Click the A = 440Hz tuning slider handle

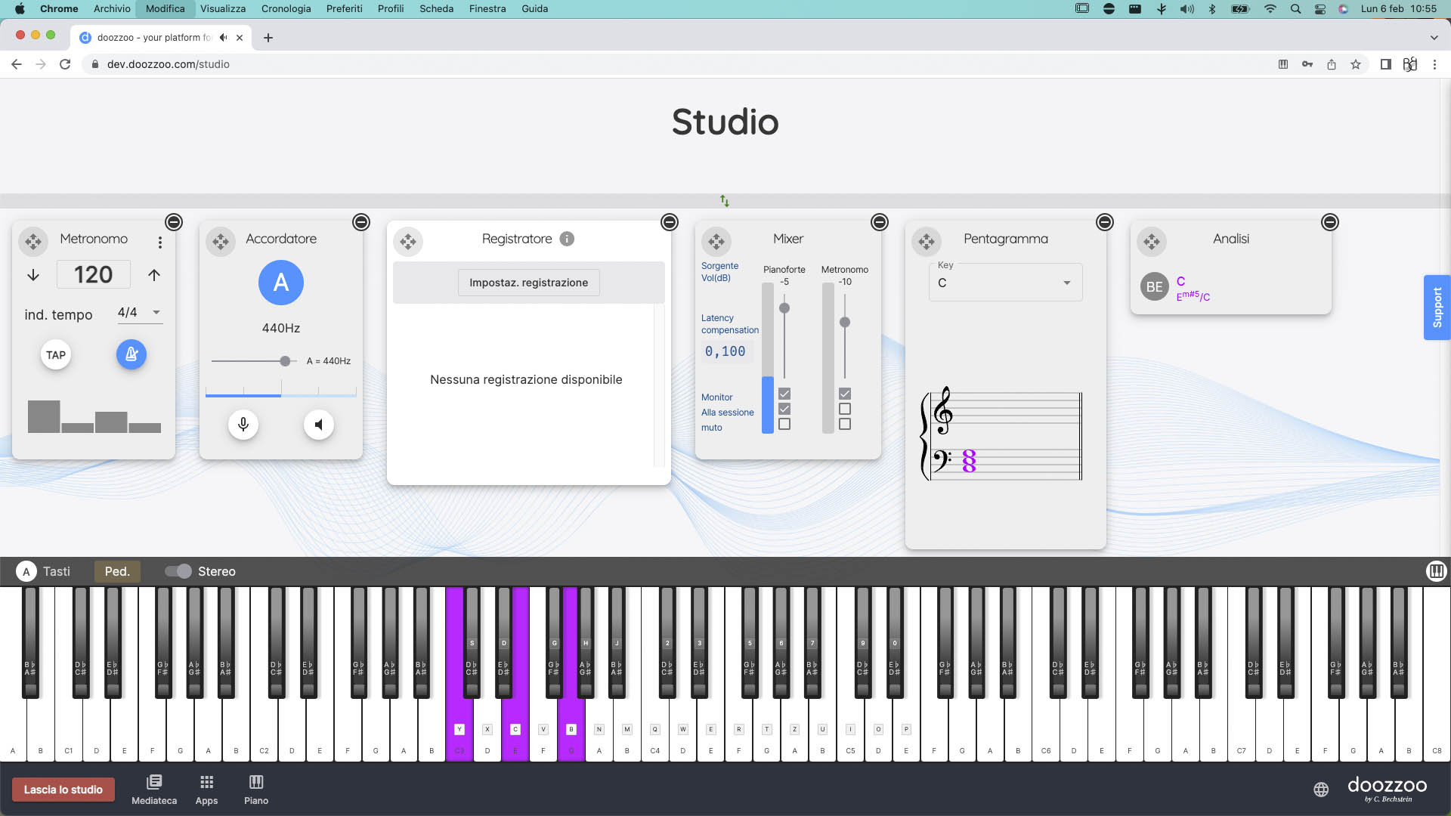pyautogui.click(x=285, y=361)
